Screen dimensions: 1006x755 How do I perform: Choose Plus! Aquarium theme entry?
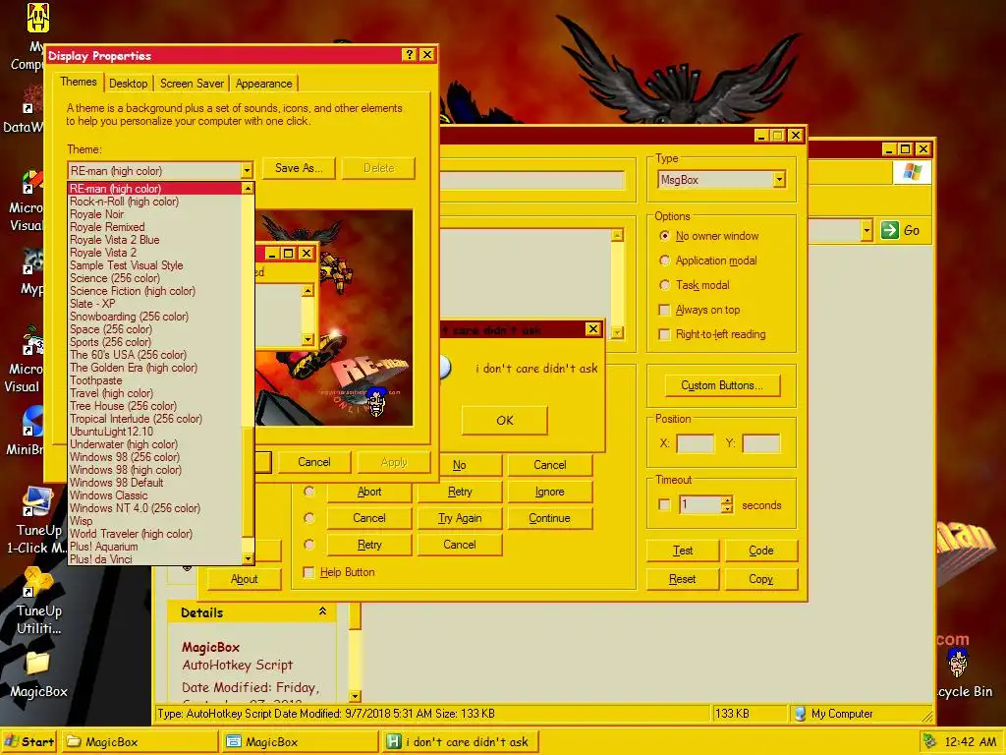(103, 547)
